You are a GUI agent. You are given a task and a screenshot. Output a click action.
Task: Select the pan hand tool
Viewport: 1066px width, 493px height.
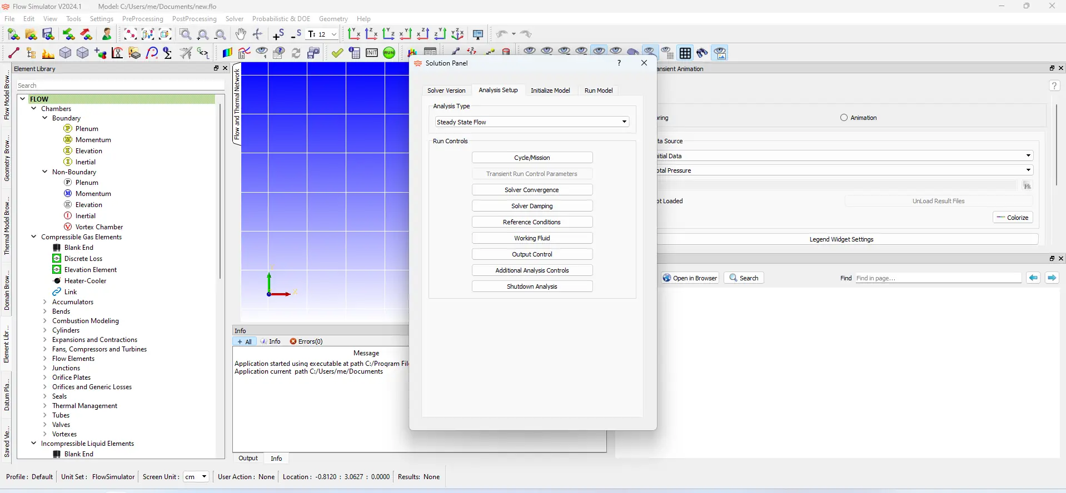point(240,34)
